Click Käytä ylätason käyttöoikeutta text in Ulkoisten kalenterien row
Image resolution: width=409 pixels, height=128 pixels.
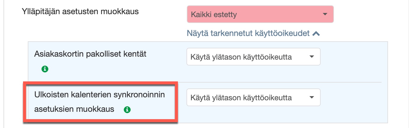point(241,97)
